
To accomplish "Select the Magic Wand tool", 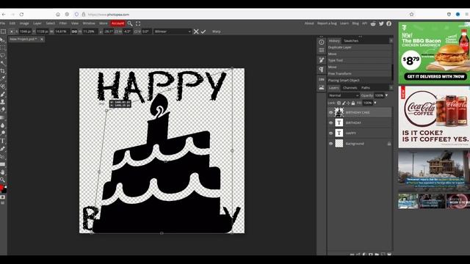I will tap(3, 63).
